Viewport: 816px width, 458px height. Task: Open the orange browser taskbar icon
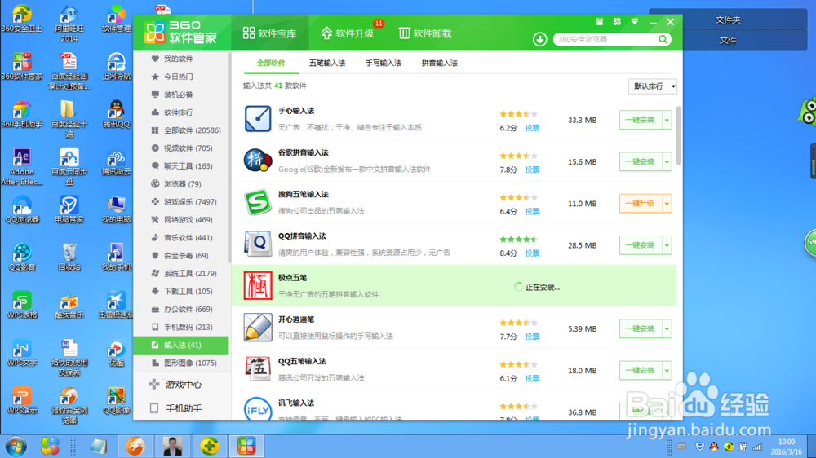(x=135, y=446)
